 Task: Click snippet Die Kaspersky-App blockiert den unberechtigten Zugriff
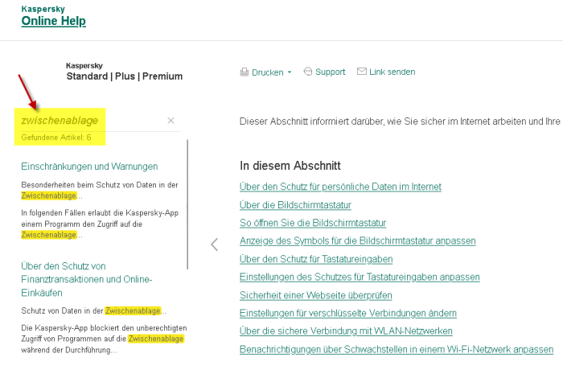point(104,339)
